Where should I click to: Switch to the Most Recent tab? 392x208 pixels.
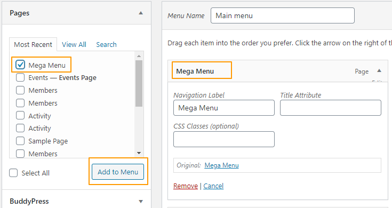(33, 44)
